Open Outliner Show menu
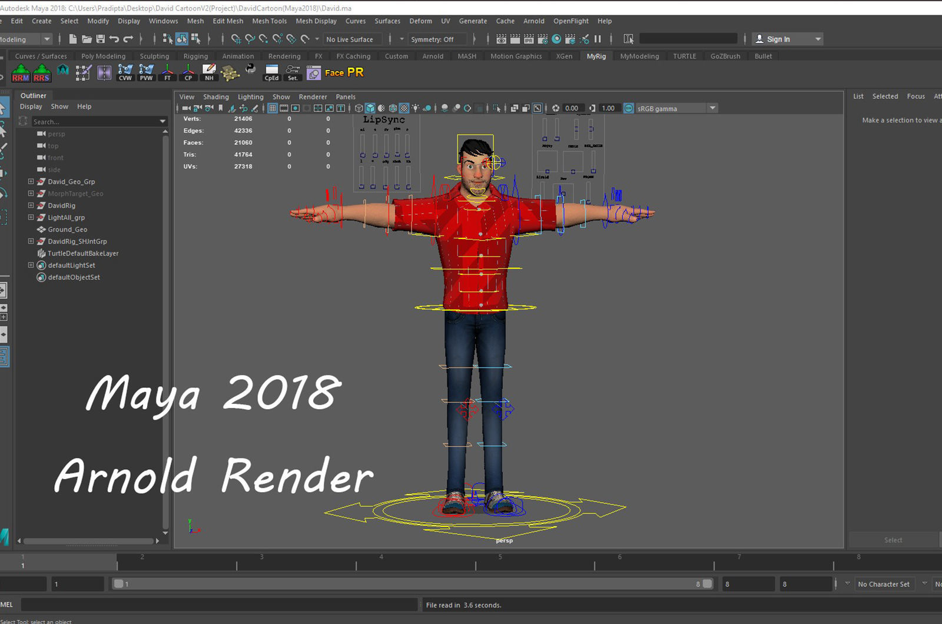The image size is (942, 624). pyautogui.click(x=59, y=107)
